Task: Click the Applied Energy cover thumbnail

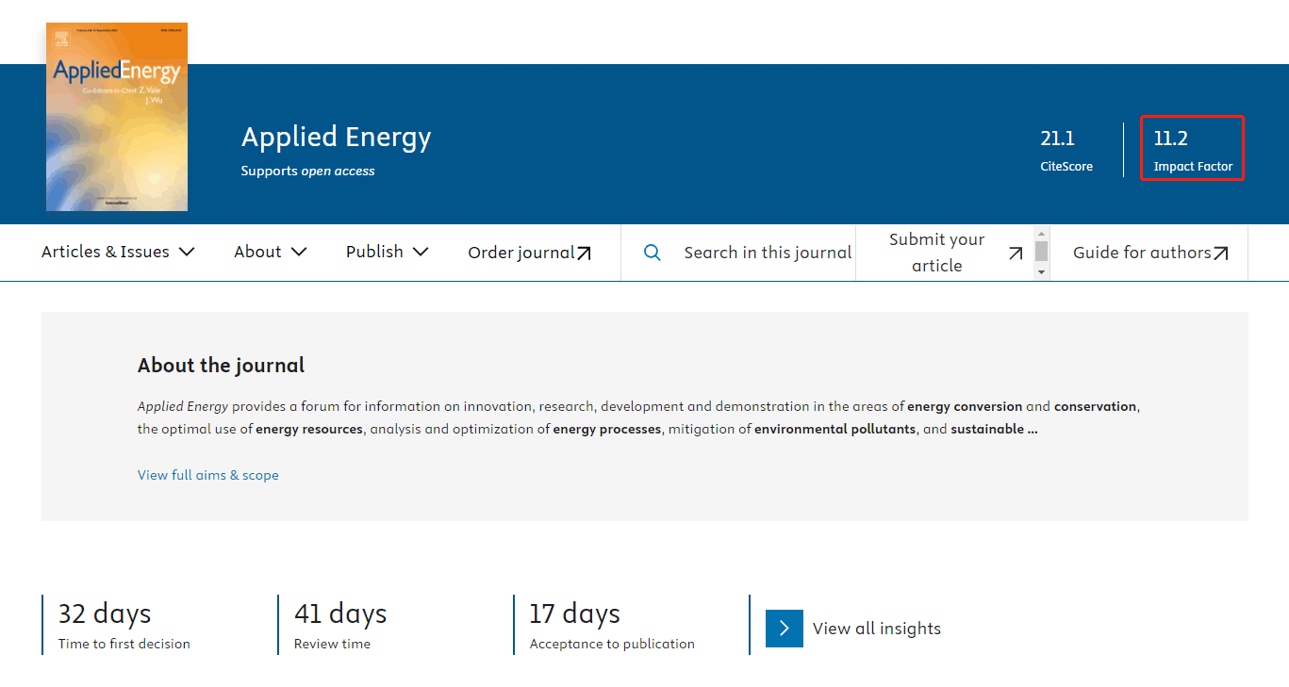Action: 117,117
